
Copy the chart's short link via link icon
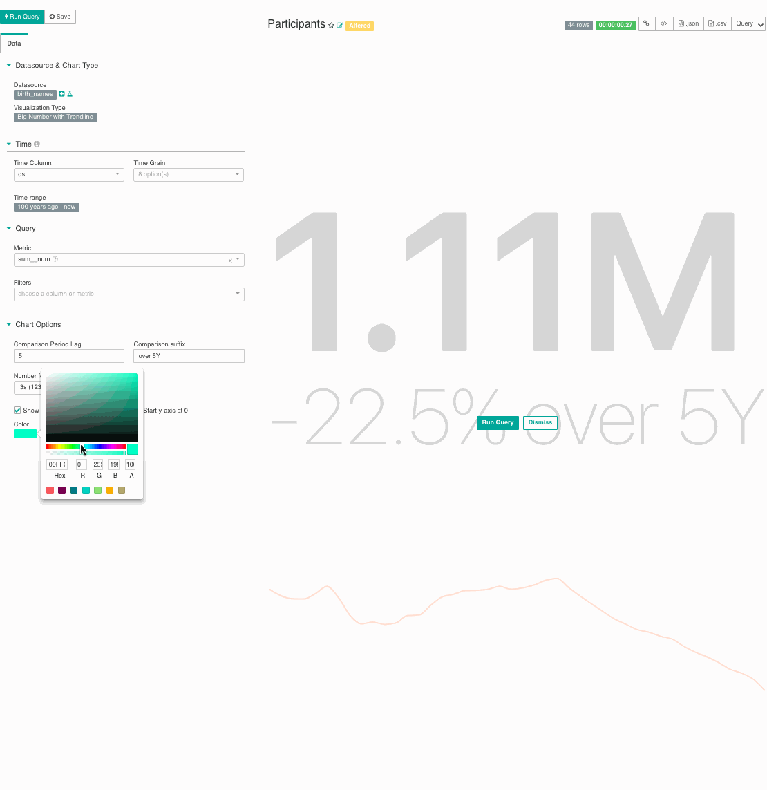[x=647, y=23]
